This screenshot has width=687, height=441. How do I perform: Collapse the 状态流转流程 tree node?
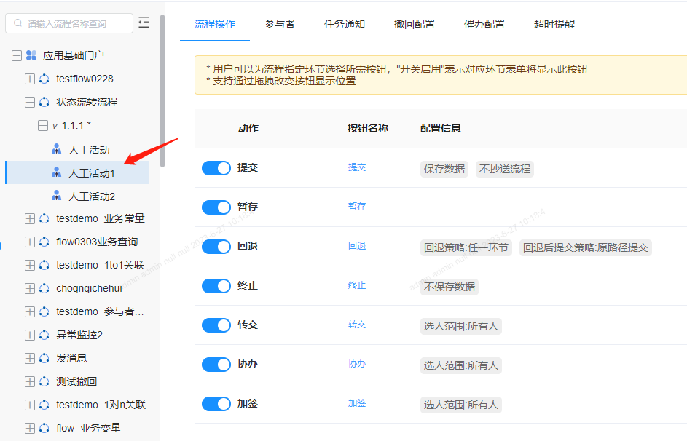pos(30,102)
